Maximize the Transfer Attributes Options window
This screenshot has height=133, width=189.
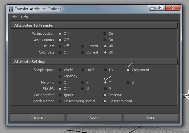click(x=161, y=8)
